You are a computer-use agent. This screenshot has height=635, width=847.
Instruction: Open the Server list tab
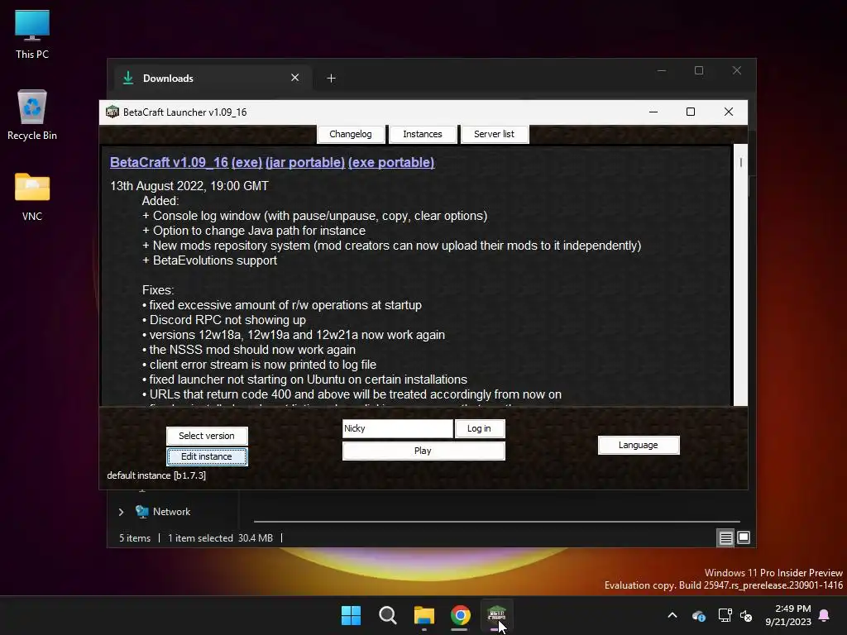tap(494, 134)
